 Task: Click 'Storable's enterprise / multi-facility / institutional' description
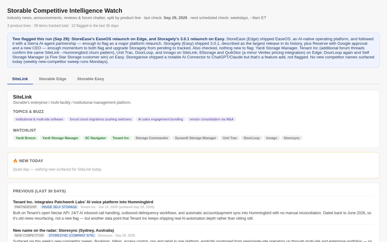(72, 103)
